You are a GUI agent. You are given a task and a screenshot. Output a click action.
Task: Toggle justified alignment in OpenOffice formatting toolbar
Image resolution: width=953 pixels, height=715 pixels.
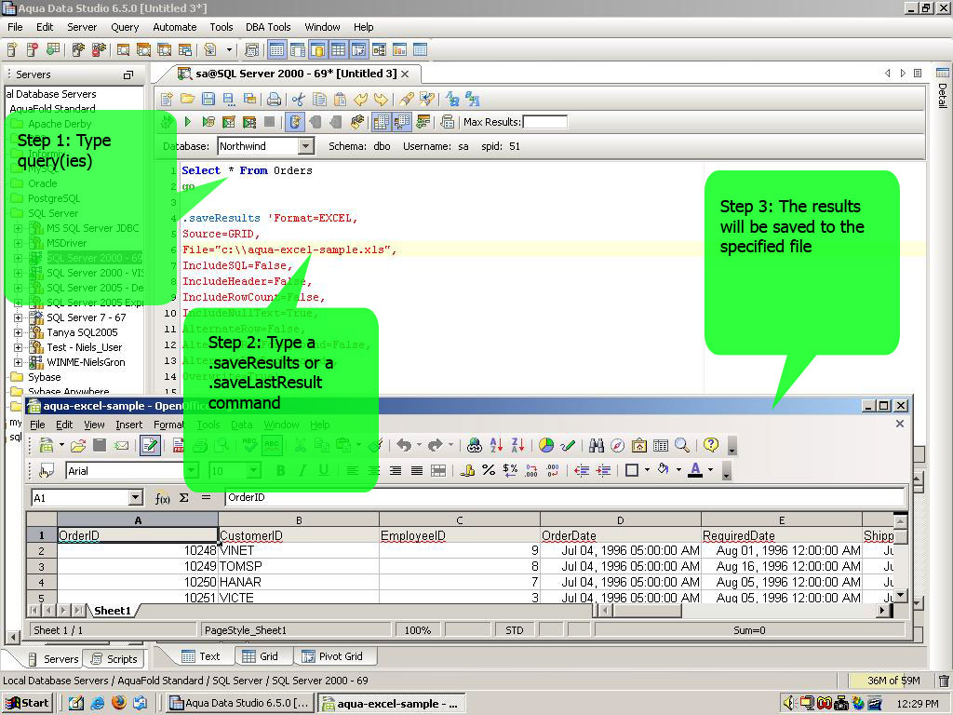(x=417, y=470)
